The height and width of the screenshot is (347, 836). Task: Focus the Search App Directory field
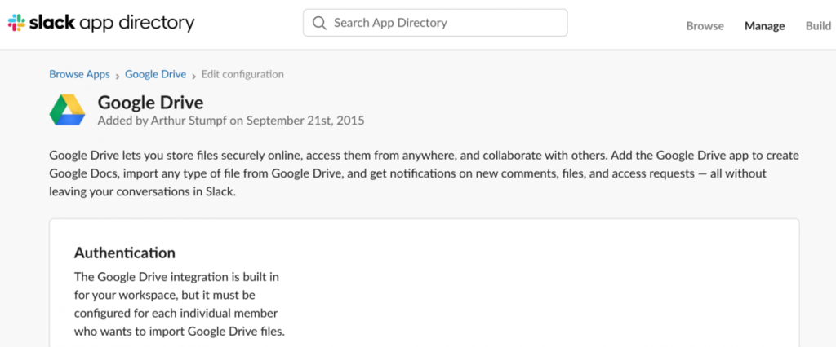pyautogui.click(x=435, y=23)
